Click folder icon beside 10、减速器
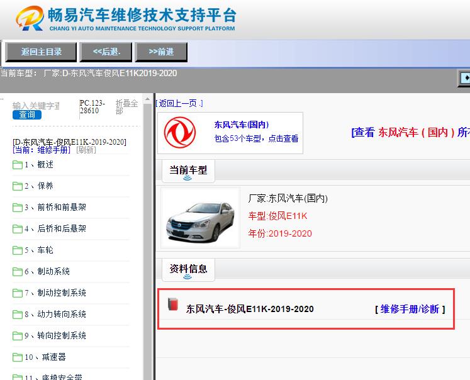Screen dimensions: 470x380 point(18,357)
